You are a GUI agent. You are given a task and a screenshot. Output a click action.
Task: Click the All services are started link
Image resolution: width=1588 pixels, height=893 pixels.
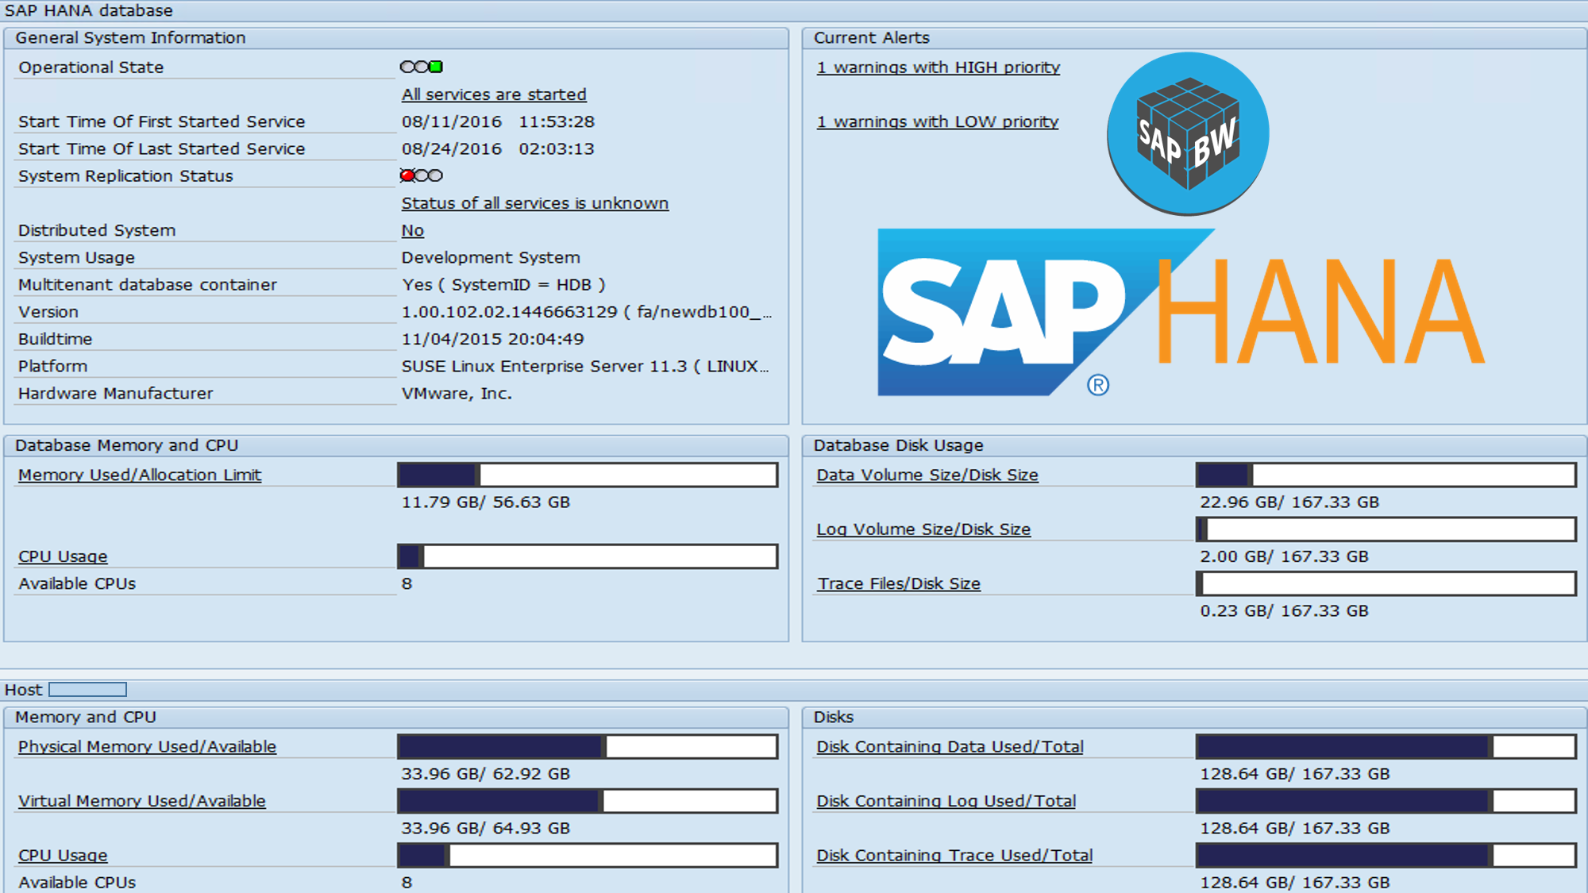[x=493, y=94]
